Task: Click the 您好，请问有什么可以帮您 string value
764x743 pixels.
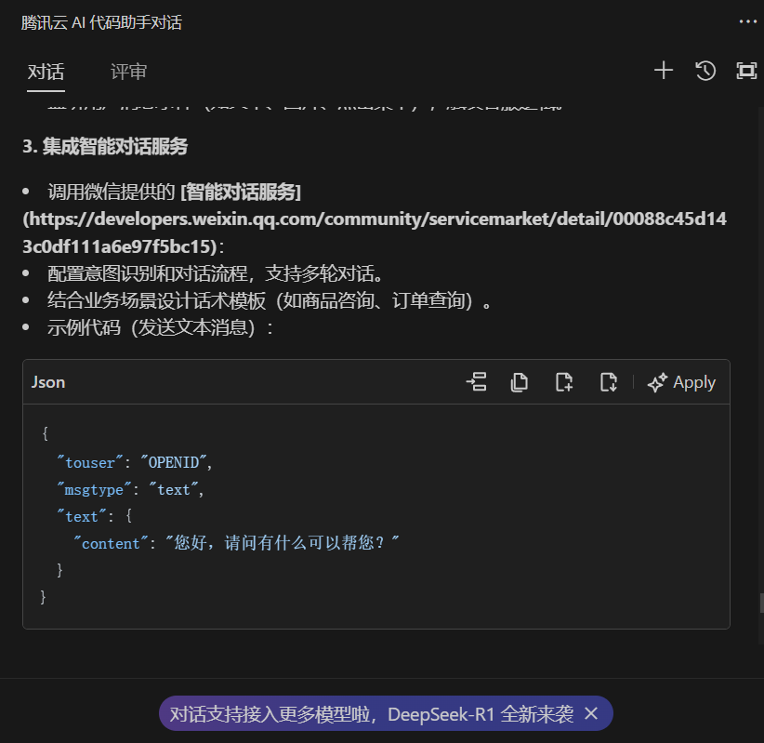Action: tap(283, 543)
